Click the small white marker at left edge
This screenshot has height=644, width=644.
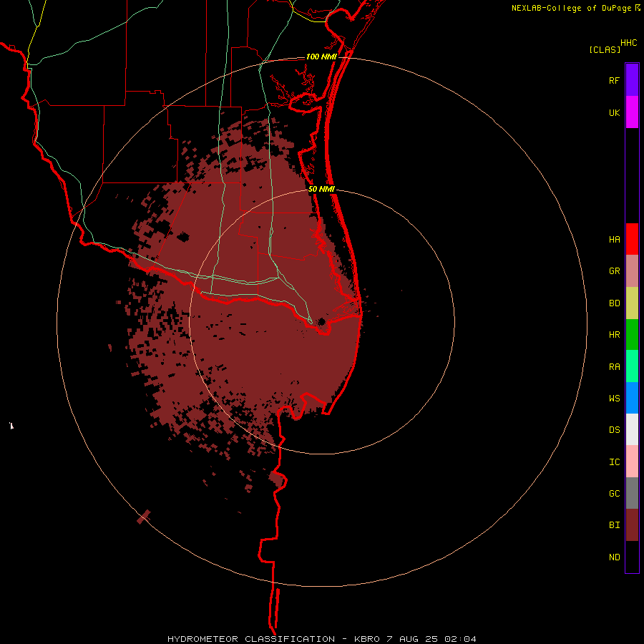[x=11, y=426]
